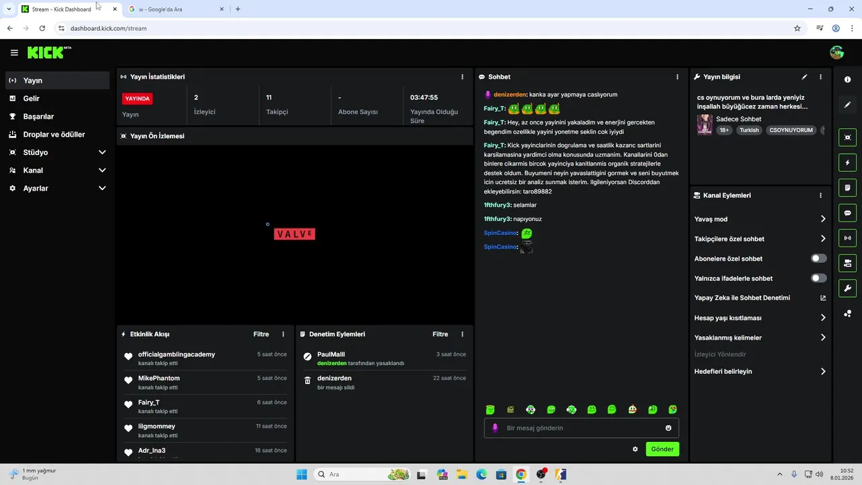Edit stream info with the Yayın bilgisi pencil

pos(804,77)
